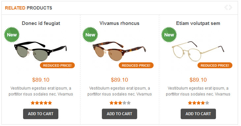Add Donec id feugiat to cart
This screenshot has width=241, height=126.
click(41, 114)
